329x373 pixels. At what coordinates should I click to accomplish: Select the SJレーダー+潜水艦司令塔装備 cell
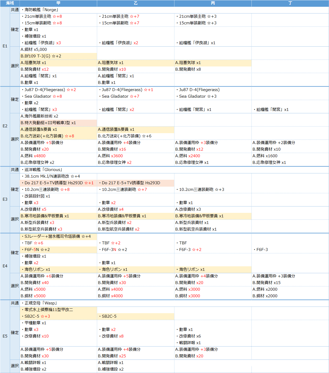pos(57,236)
